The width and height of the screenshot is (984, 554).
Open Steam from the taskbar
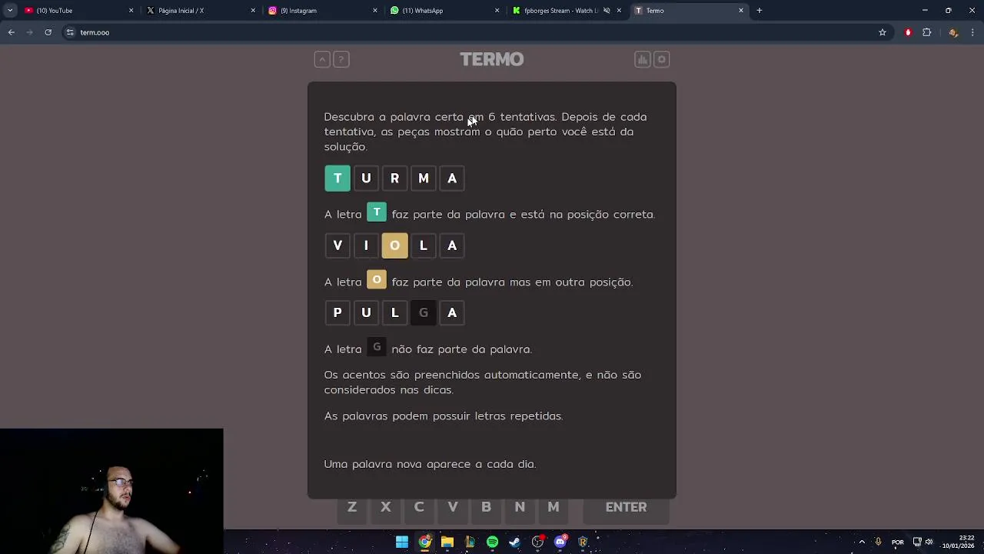click(x=514, y=542)
